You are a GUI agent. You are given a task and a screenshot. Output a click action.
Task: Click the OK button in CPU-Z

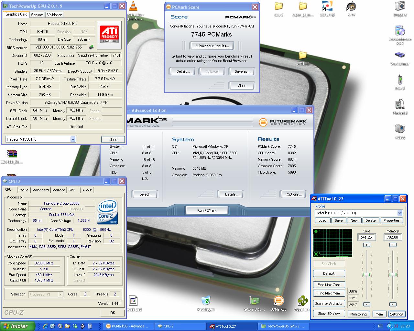click(113, 313)
